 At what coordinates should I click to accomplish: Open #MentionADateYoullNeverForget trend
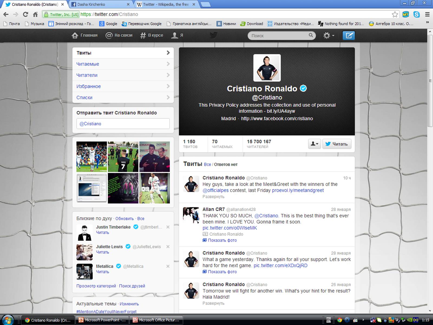[x=106, y=311]
